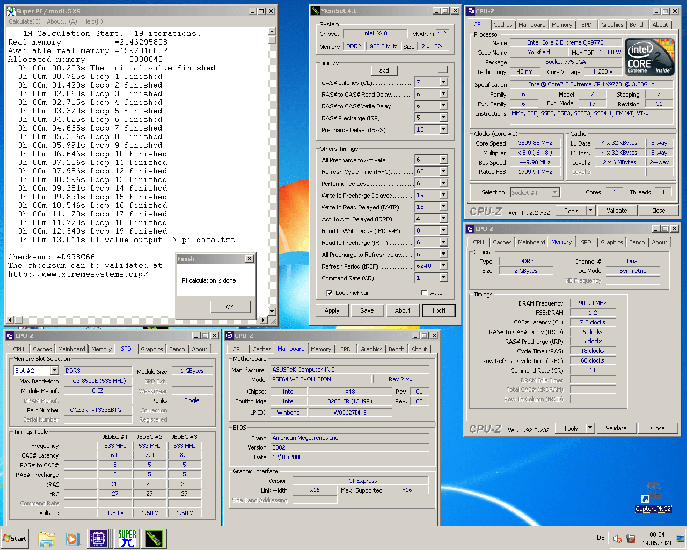
Task: Open Write to Precharge Delayed dropdown
Action: 443,195
